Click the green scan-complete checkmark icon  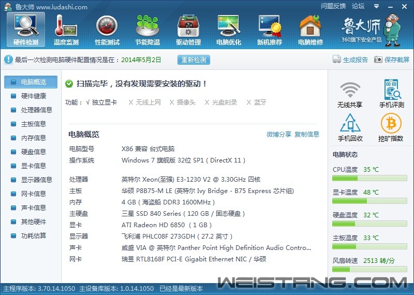click(x=69, y=84)
